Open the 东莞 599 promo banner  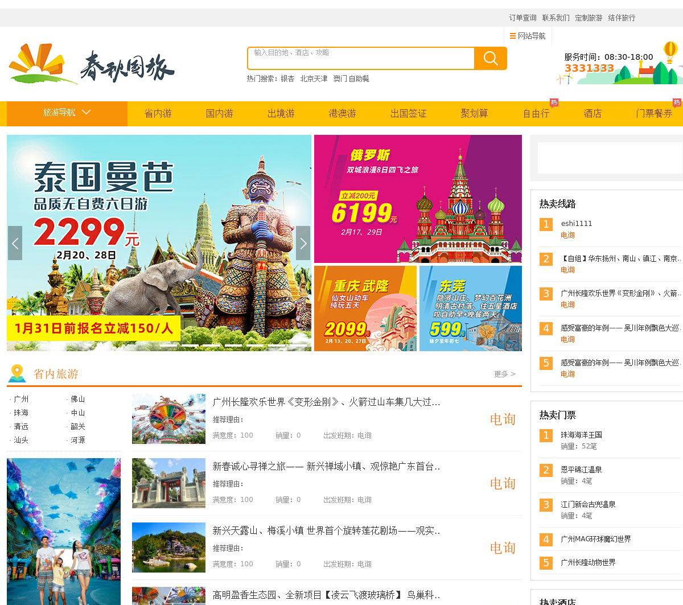point(470,308)
